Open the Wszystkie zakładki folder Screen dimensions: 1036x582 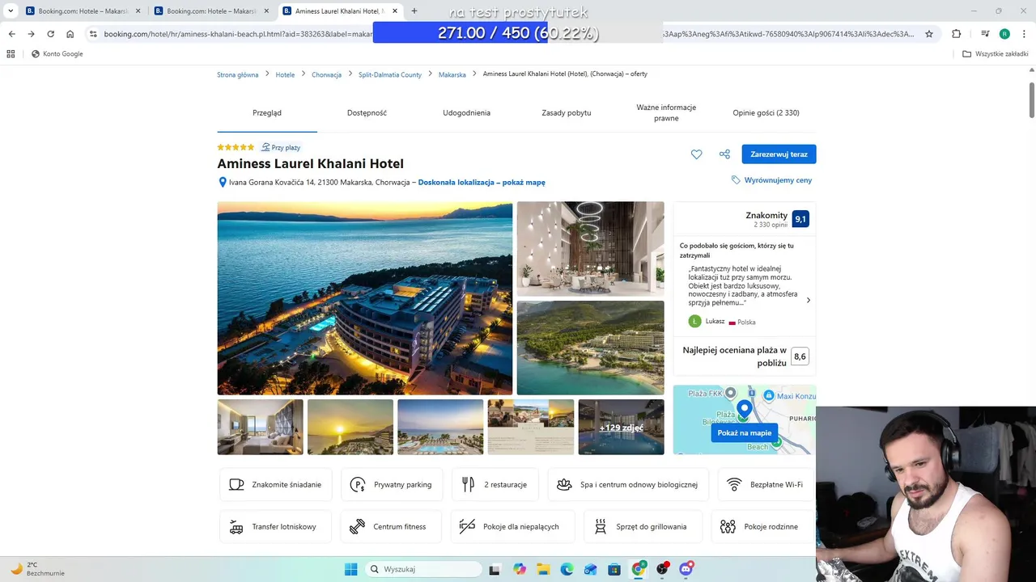pyautogui.click(x=996, y=54)
